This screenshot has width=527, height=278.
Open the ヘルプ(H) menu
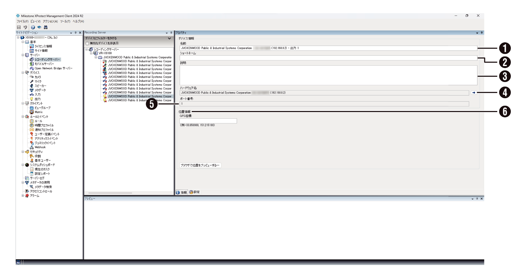click(x=78, y=21)
